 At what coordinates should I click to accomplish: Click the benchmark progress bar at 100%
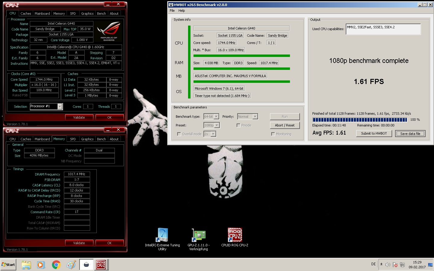coord(360,120)
